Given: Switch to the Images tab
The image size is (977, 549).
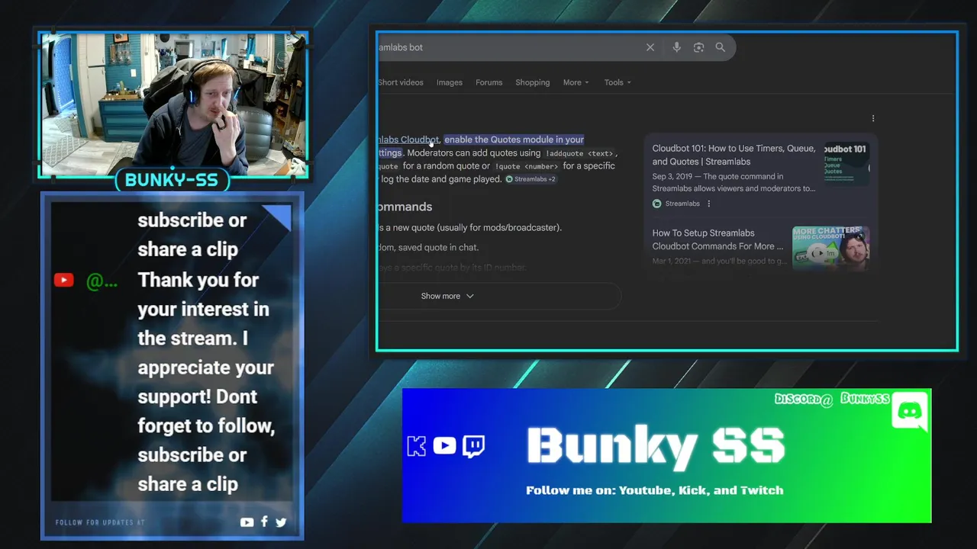Looking at the screenshot, I should click(450, 82).
